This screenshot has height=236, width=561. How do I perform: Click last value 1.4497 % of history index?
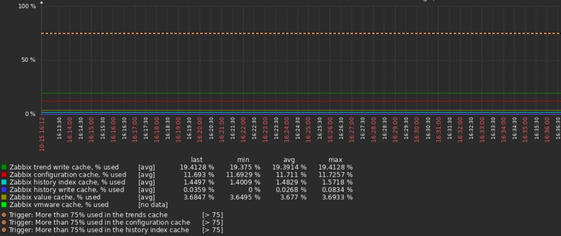click(199, 182)
